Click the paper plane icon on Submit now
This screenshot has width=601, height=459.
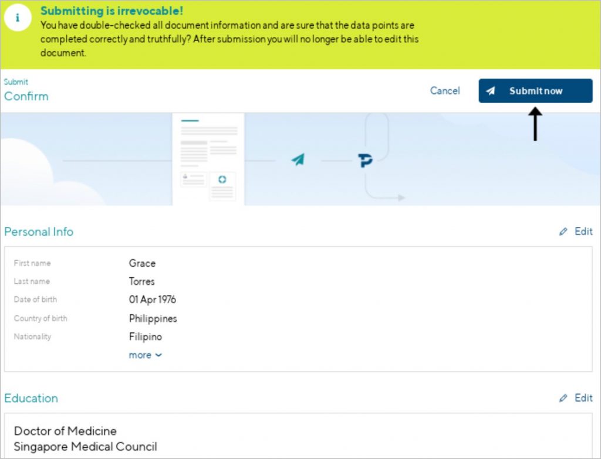coord(491,91)
